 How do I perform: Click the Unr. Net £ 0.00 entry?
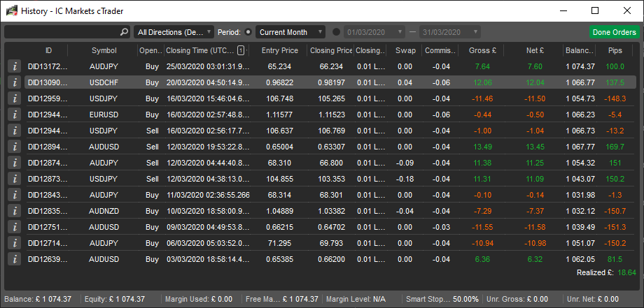[x=593, y=299]
